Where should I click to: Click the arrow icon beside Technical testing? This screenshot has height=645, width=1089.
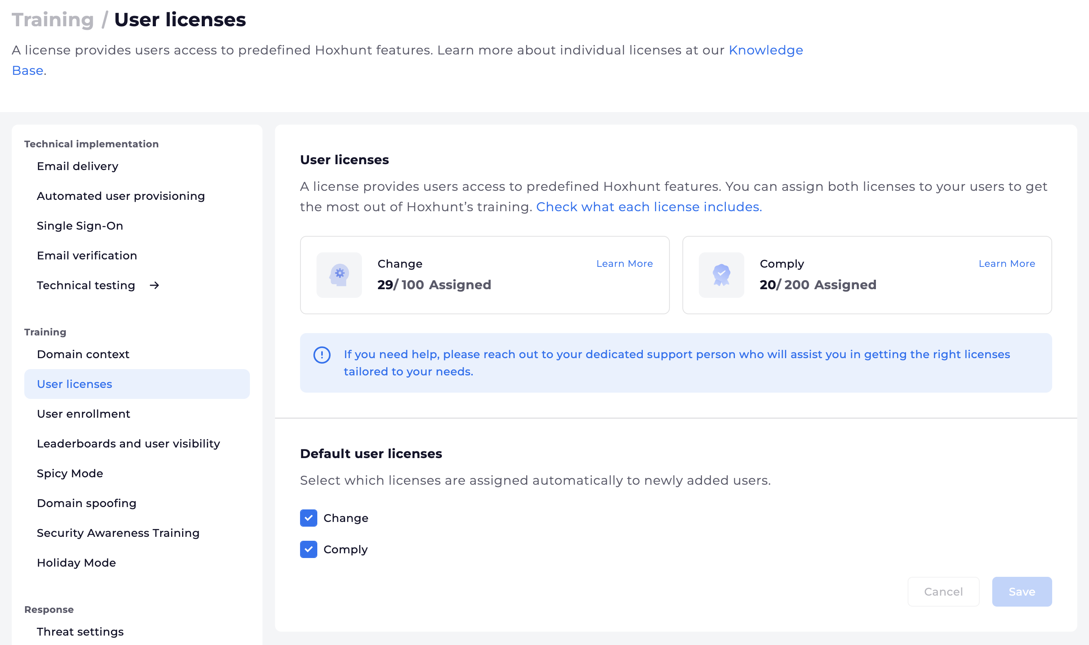tap(154, 285)
